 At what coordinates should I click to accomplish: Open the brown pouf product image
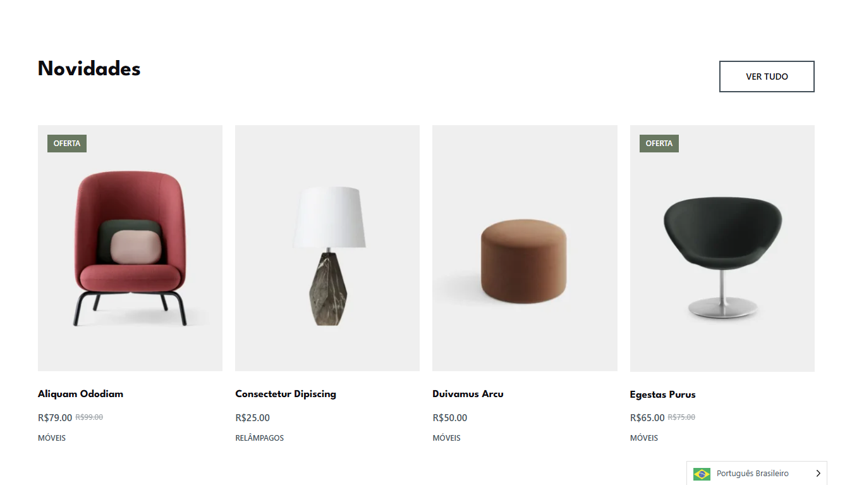pos(525,248)
